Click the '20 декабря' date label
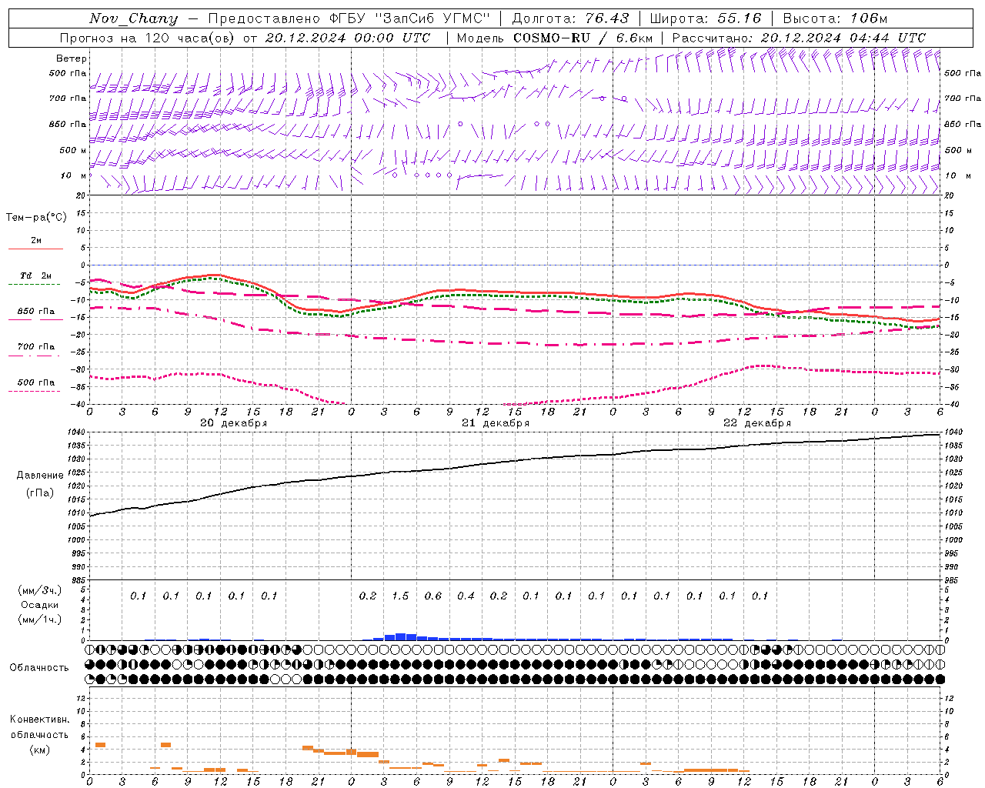The width and height of the screenshot is (985, 788). (234, 423)
